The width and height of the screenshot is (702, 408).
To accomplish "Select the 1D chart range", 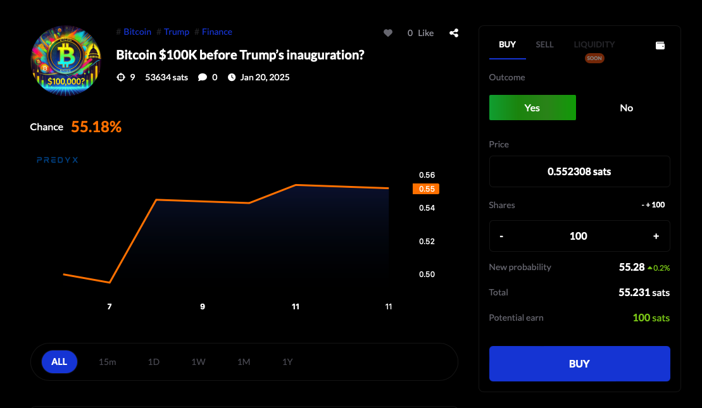I will coord(154,362).
